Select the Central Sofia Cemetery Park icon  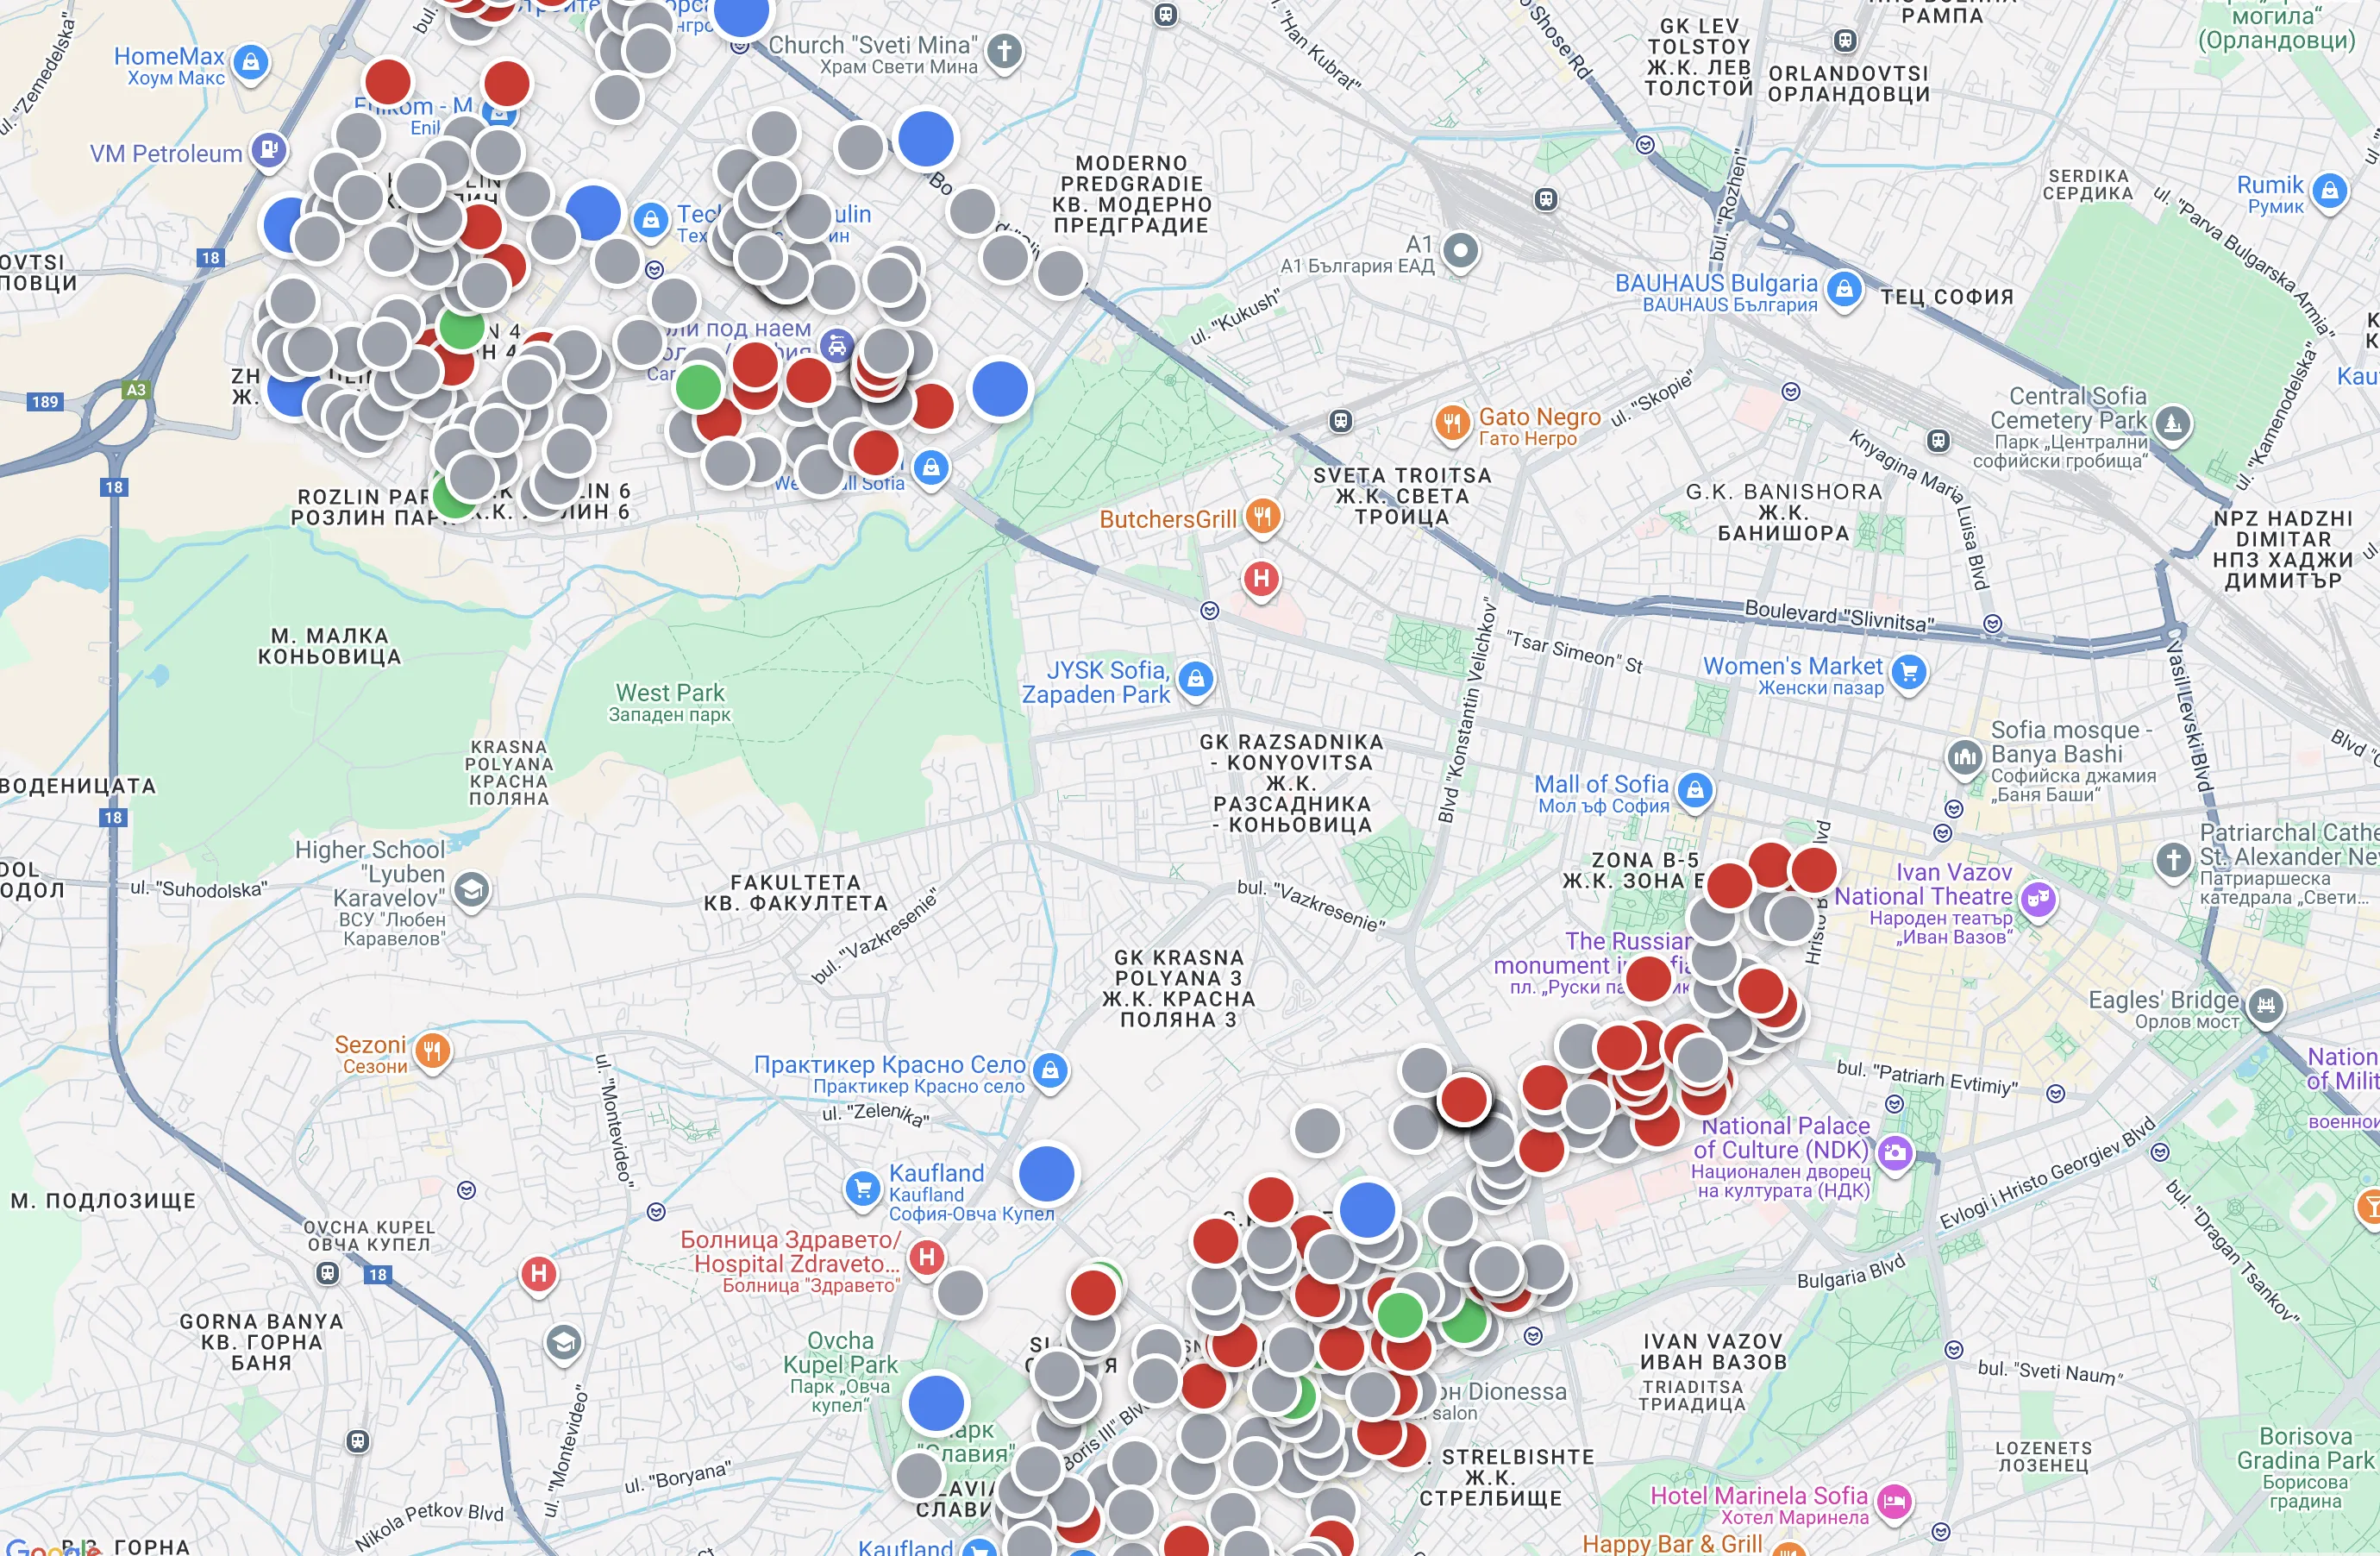[x=2172, y=423]
